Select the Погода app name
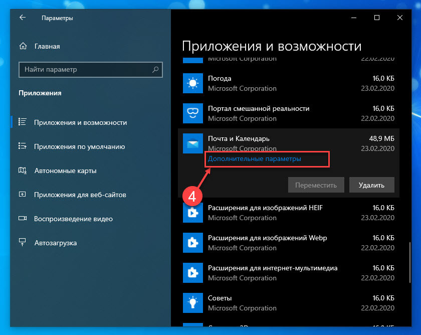421x335 pixels. [x=220, y=78]
